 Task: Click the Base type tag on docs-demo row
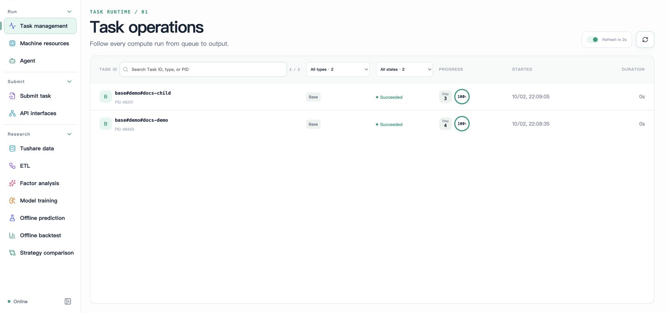314,124
